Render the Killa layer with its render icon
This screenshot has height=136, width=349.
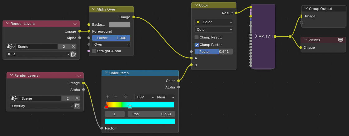click(73, 54)
